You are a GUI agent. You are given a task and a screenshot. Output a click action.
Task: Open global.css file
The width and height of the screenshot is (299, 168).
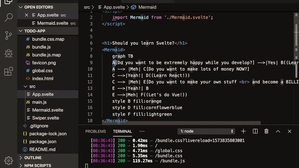[x=48, y=70]
